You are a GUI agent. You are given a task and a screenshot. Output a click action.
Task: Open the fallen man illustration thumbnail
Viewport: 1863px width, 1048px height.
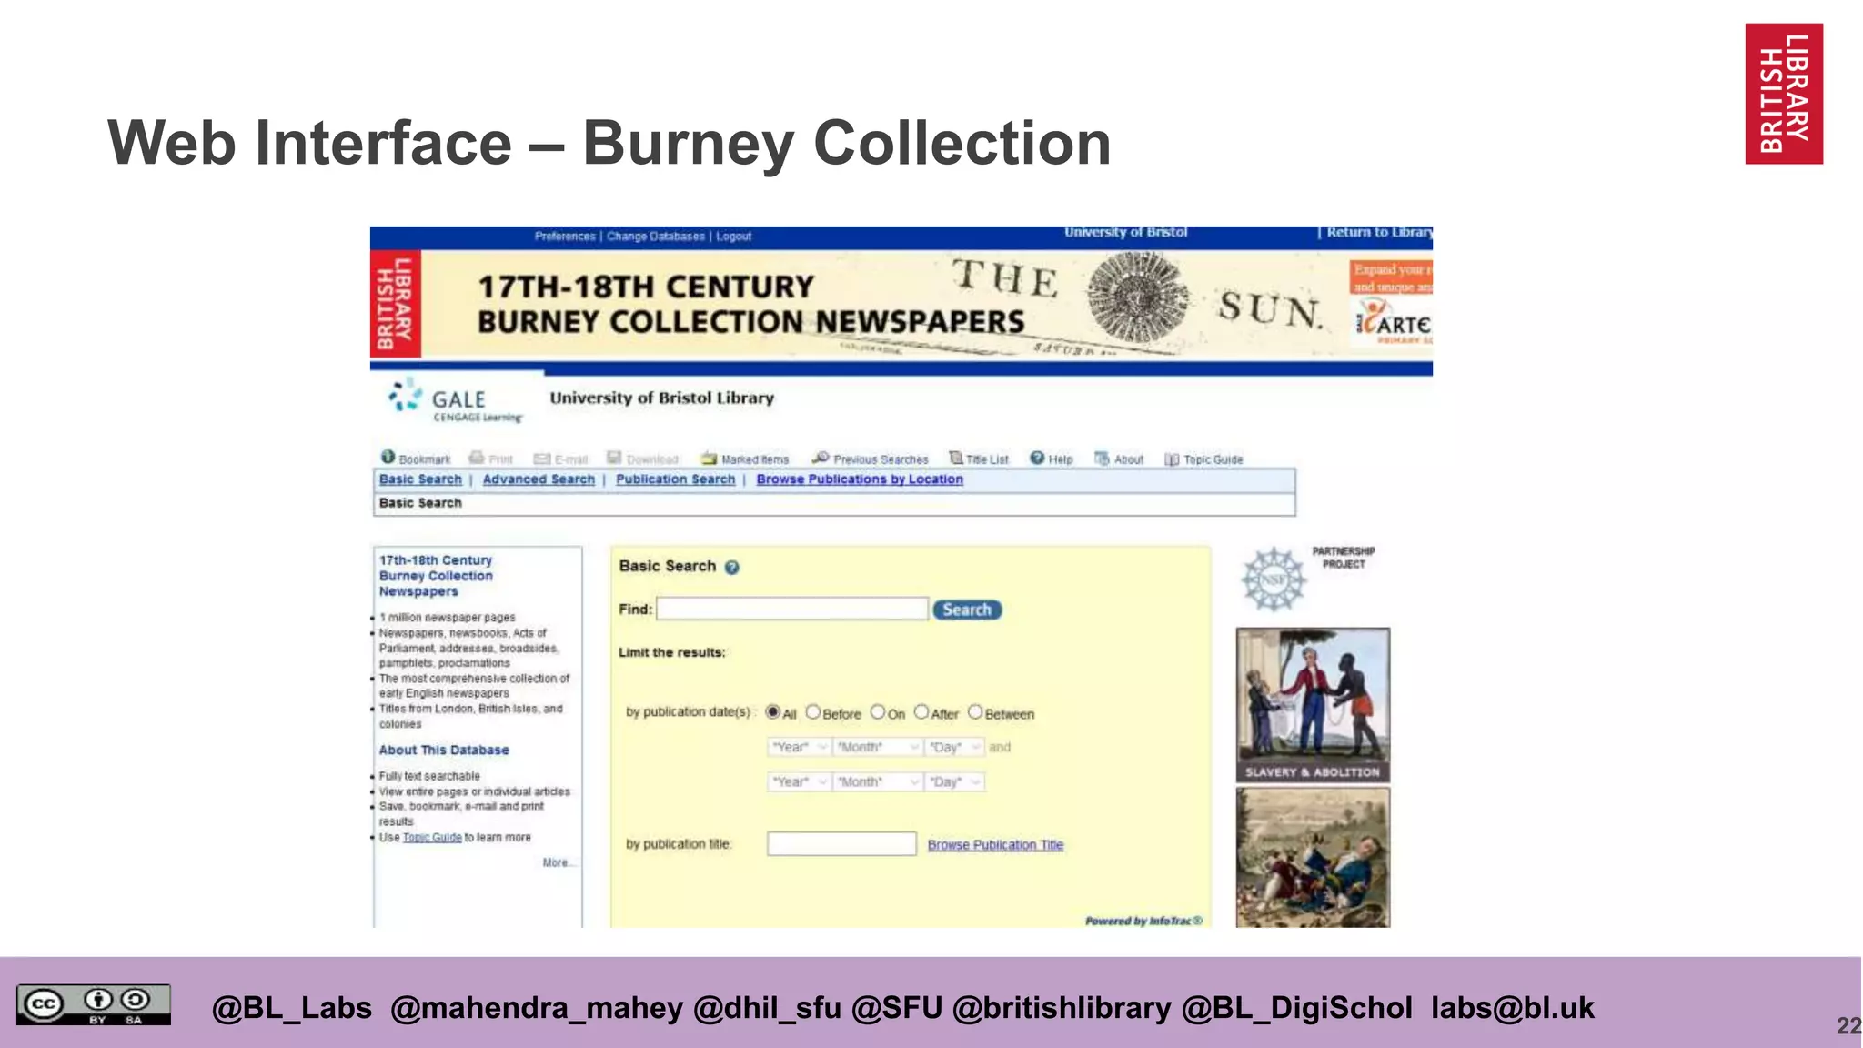click(1313, 858)
